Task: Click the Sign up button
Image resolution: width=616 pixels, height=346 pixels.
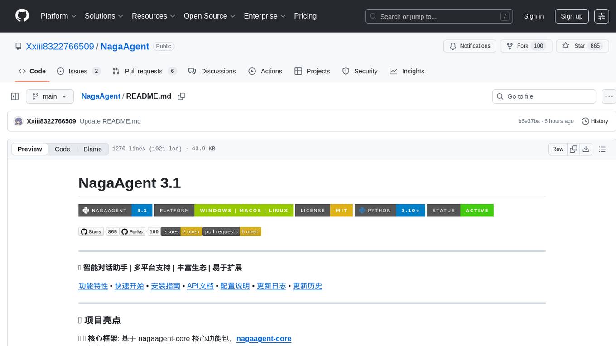Action: click(x=572, y=16)
